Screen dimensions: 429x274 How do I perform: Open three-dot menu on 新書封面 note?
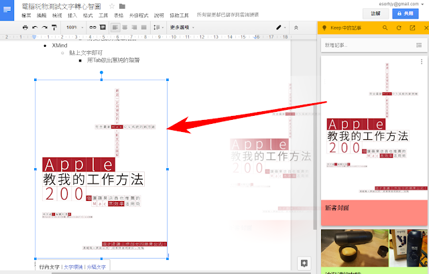point(422,62)
